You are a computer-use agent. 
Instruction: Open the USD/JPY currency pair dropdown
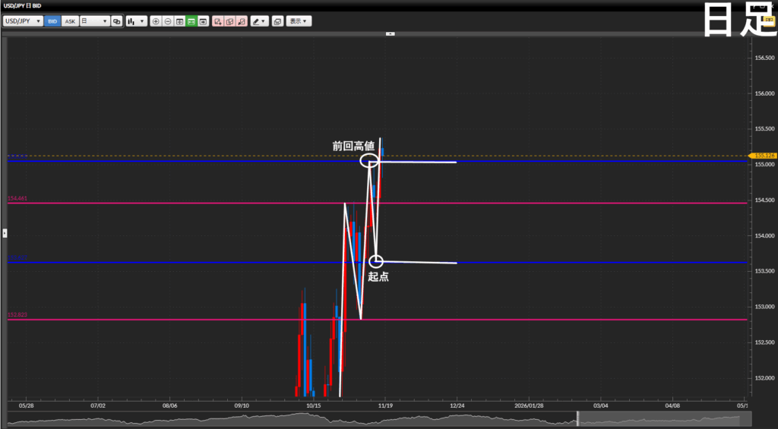click(x=23, y=21)
